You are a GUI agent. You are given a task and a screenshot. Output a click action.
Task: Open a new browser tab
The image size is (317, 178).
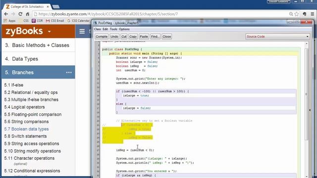[56, 6]
